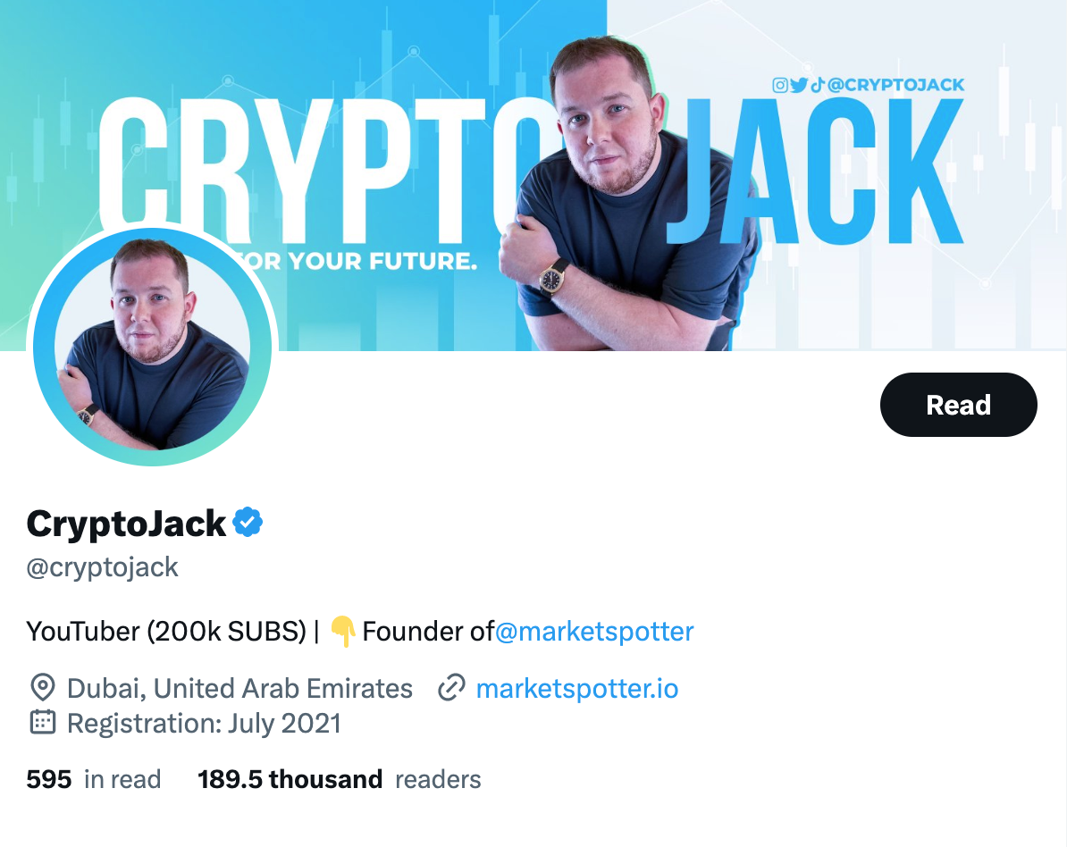Click the pointing-down hand emoji
Screen dimensions: 1067x847
[343, 632]
